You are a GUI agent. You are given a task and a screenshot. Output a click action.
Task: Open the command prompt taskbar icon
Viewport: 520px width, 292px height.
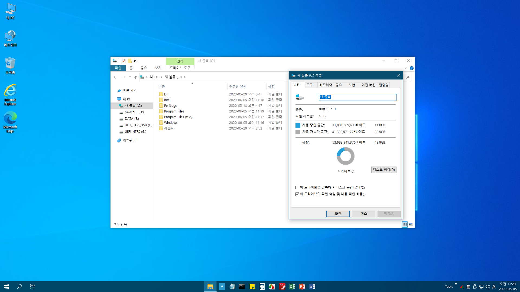tap(242, 287)
